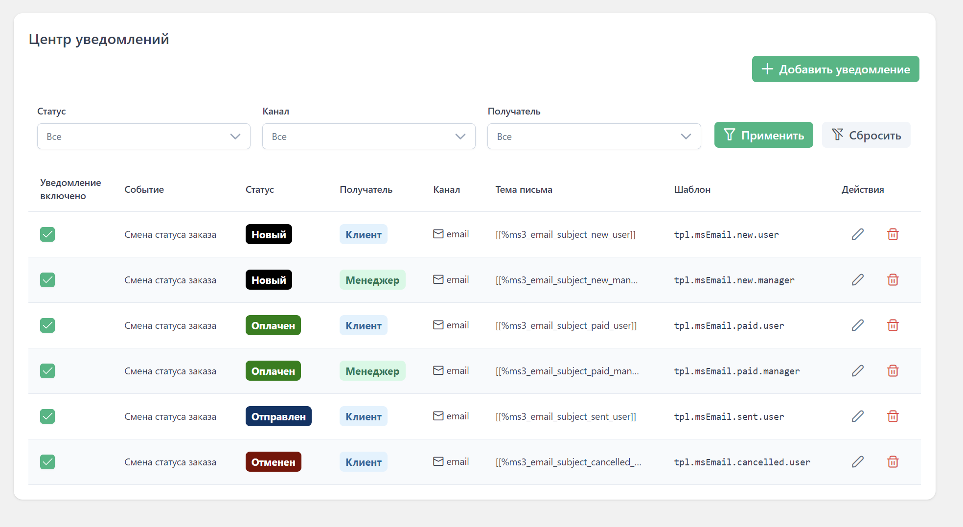Click the Событие column header
Image resolution: width=963 pixels, height=527 pixels.
coord(144,189)
